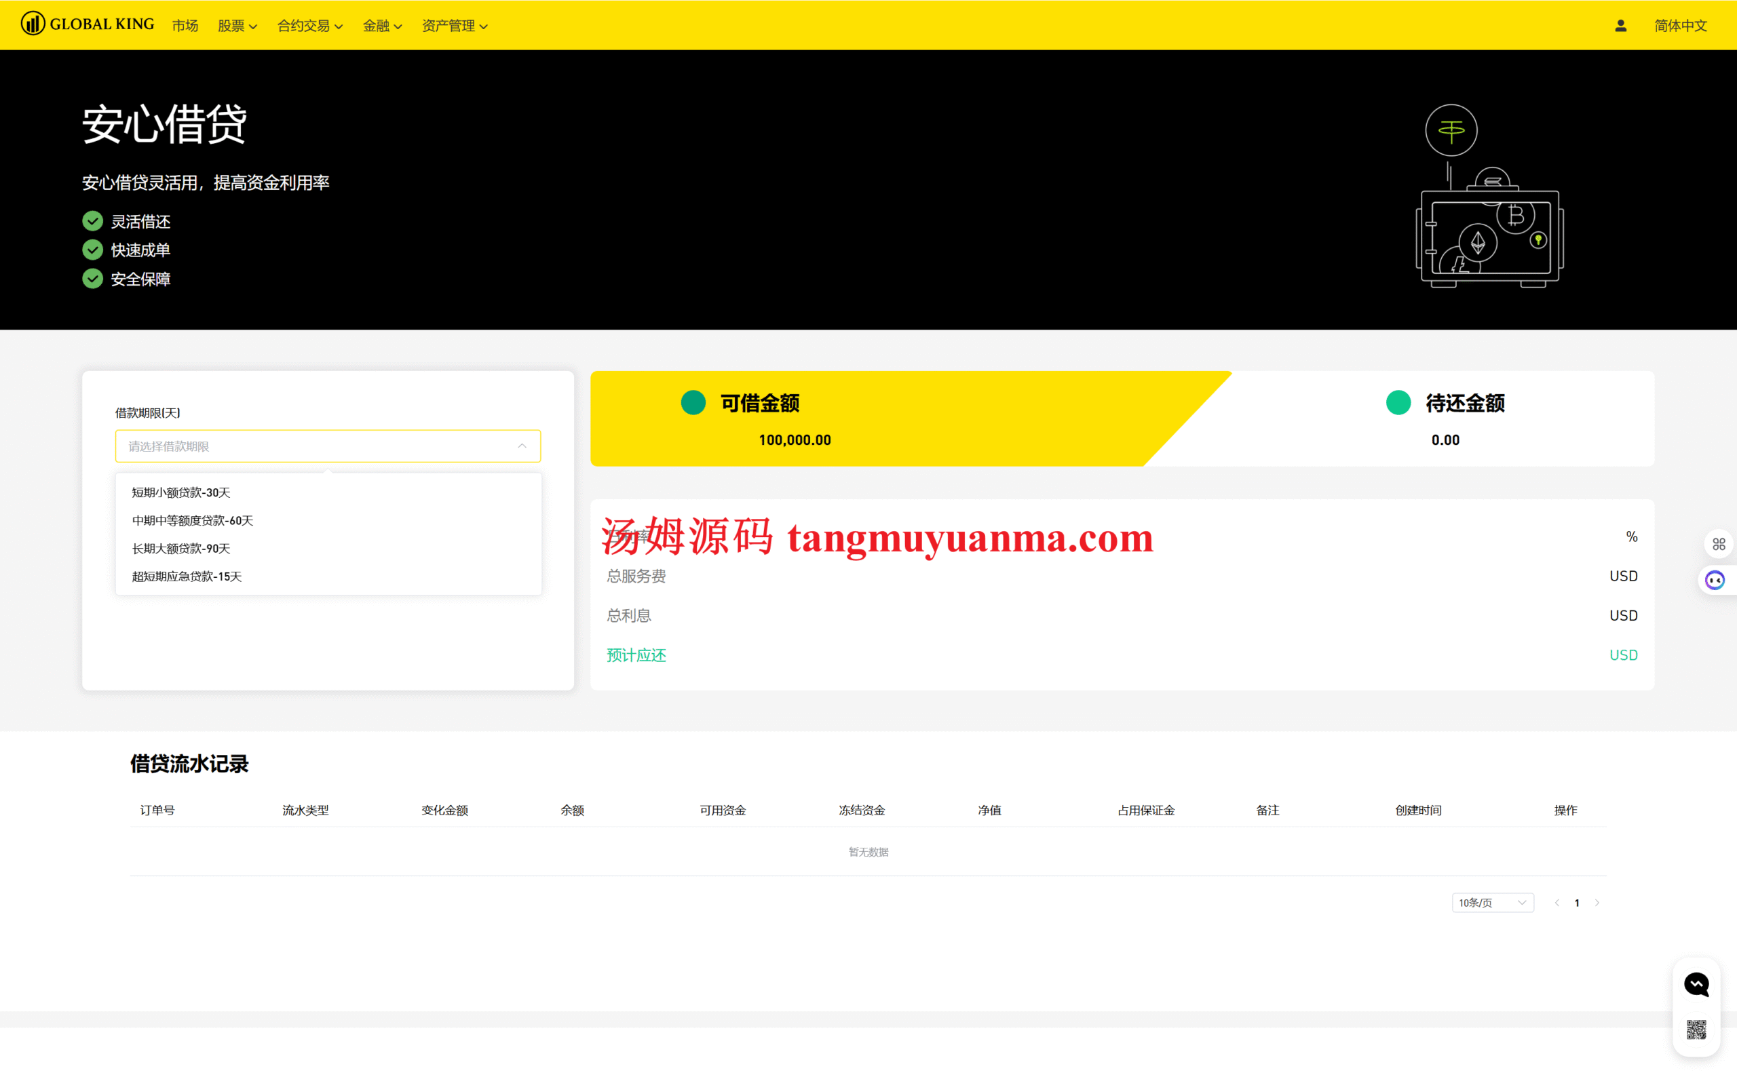Open the user account profile icon
The width and height of the screenshot is (1737, 1075).
coord(1620,26)
